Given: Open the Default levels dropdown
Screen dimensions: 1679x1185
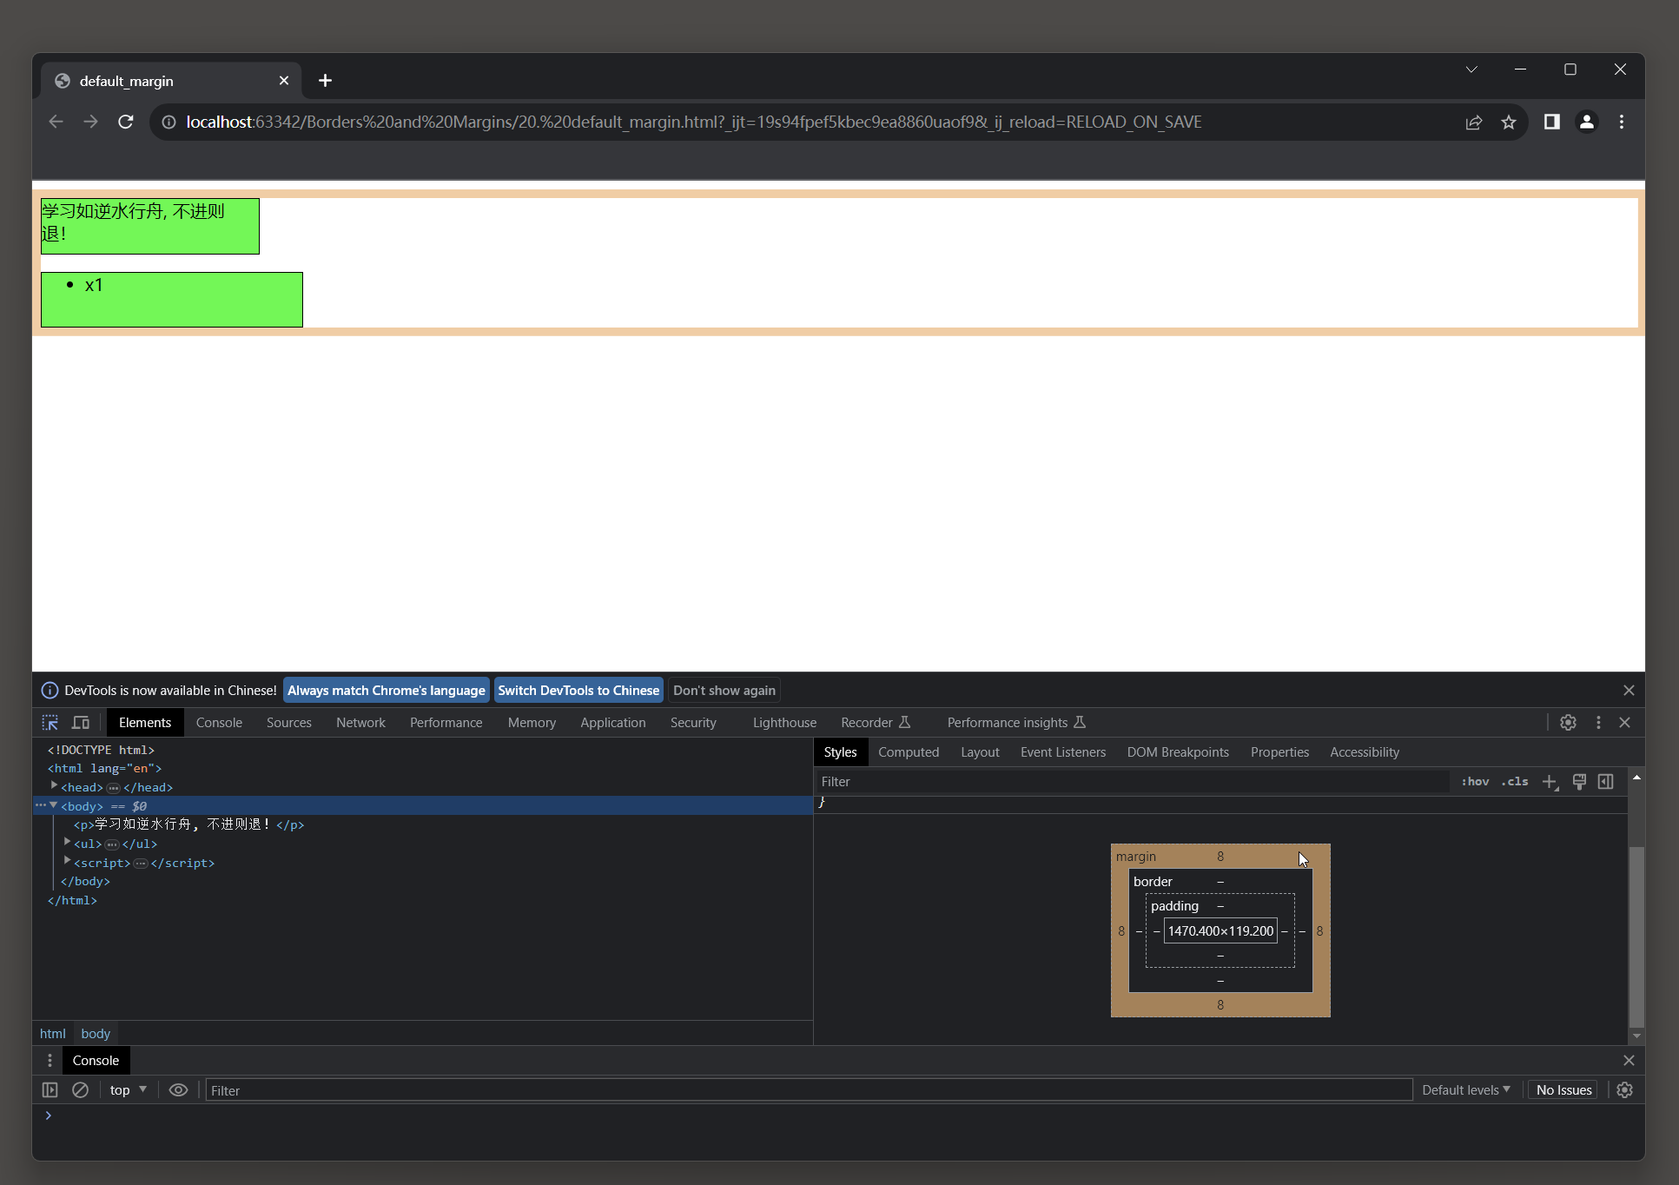Looking at the screenshot, I should 1466,1090.
